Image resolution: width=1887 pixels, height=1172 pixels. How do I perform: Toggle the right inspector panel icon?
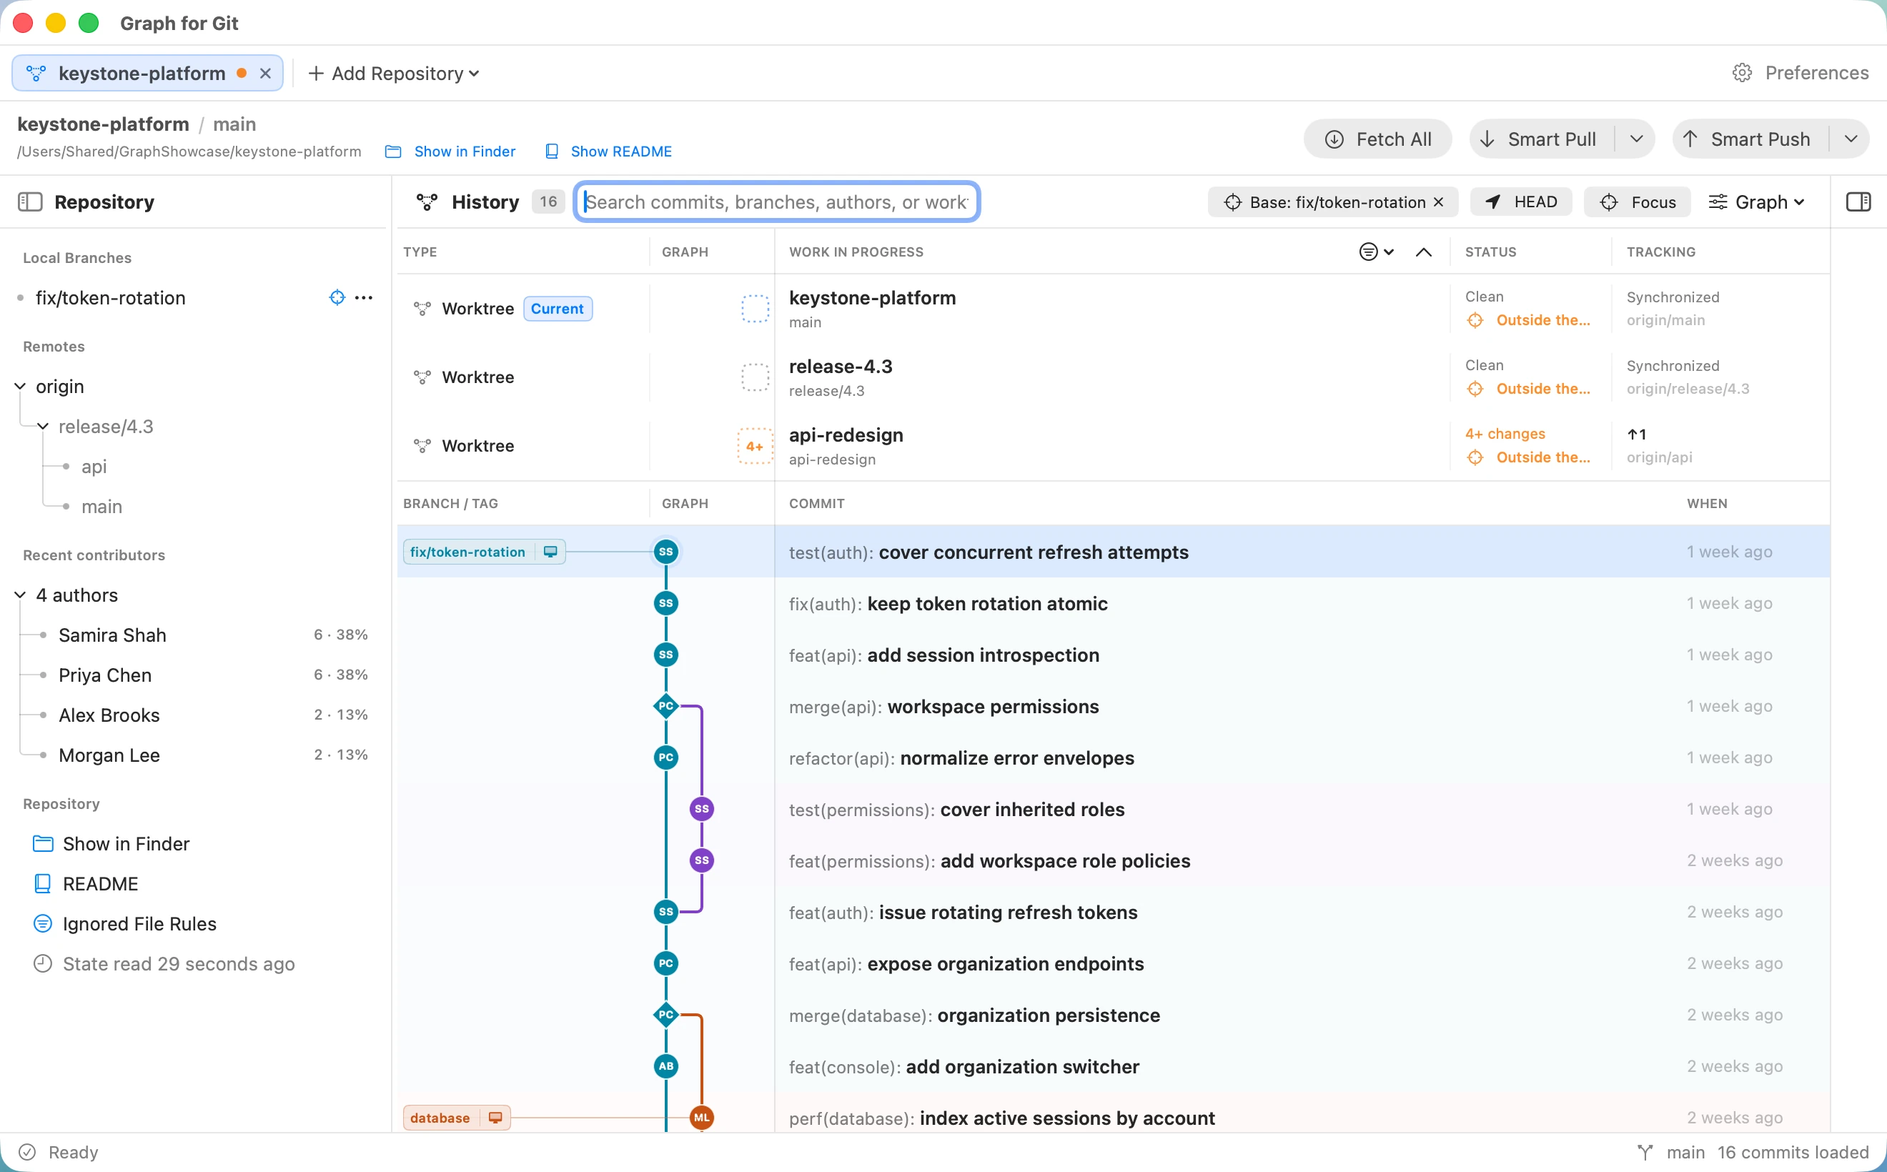click(1858, 202)
